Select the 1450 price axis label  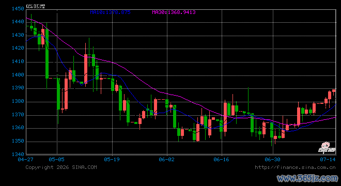(18, 9)
